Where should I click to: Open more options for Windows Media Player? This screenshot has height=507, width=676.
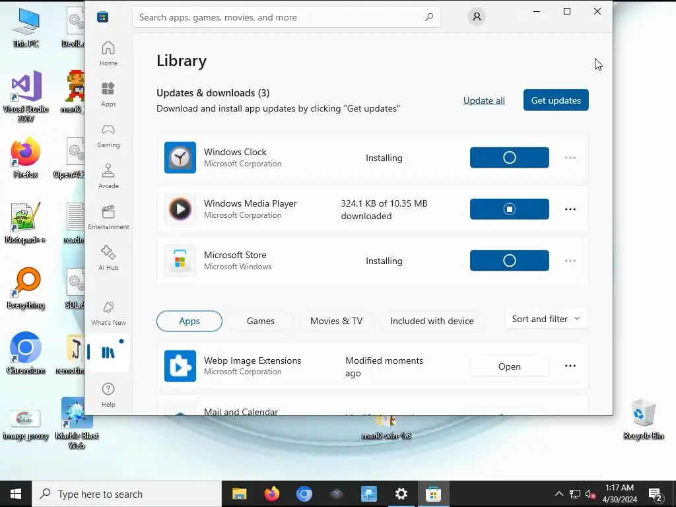pyautogui.click(x=570, y=209)
